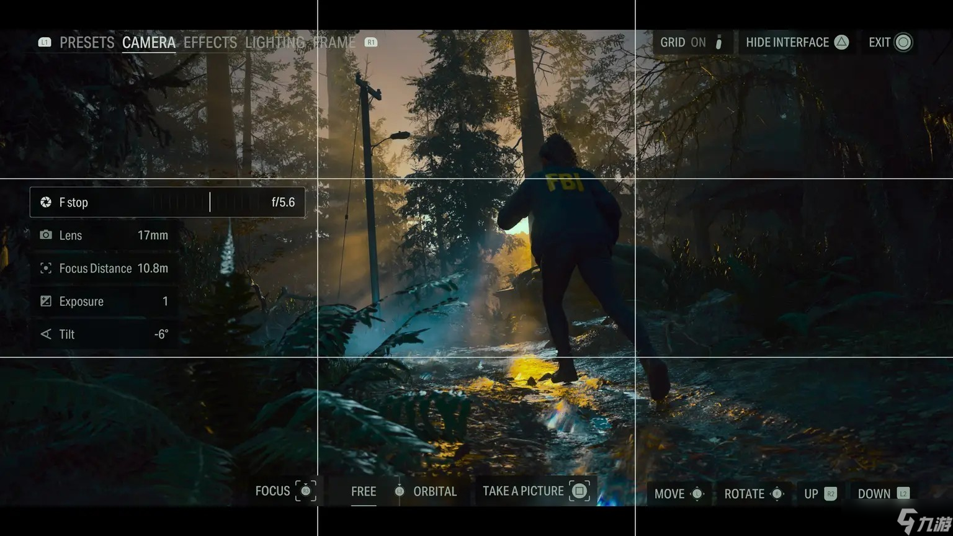Click the Exposure value 1
The width and height of the screenshot is (953, 536).
[165, 301]
